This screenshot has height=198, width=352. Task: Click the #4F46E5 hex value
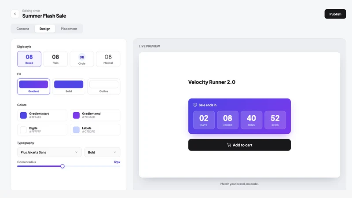(35, 117)
